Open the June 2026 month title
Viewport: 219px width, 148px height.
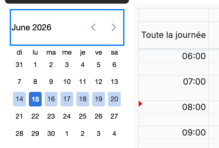tap(31, 27)
